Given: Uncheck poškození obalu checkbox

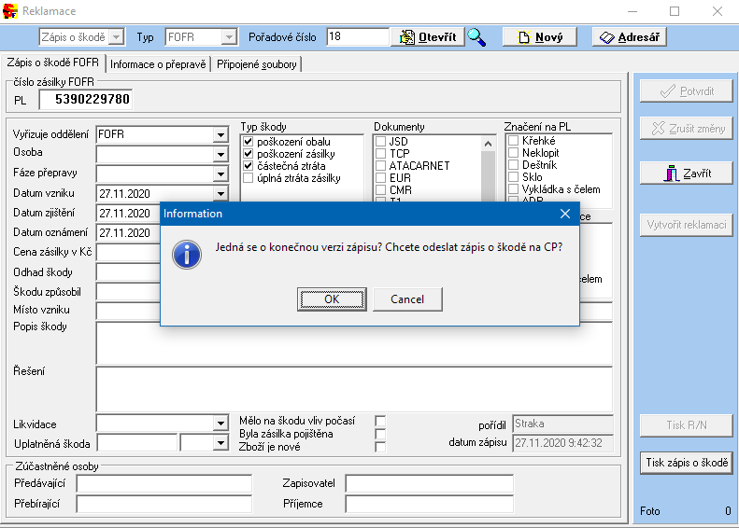Looking at the screenshot, I should 248,142.
